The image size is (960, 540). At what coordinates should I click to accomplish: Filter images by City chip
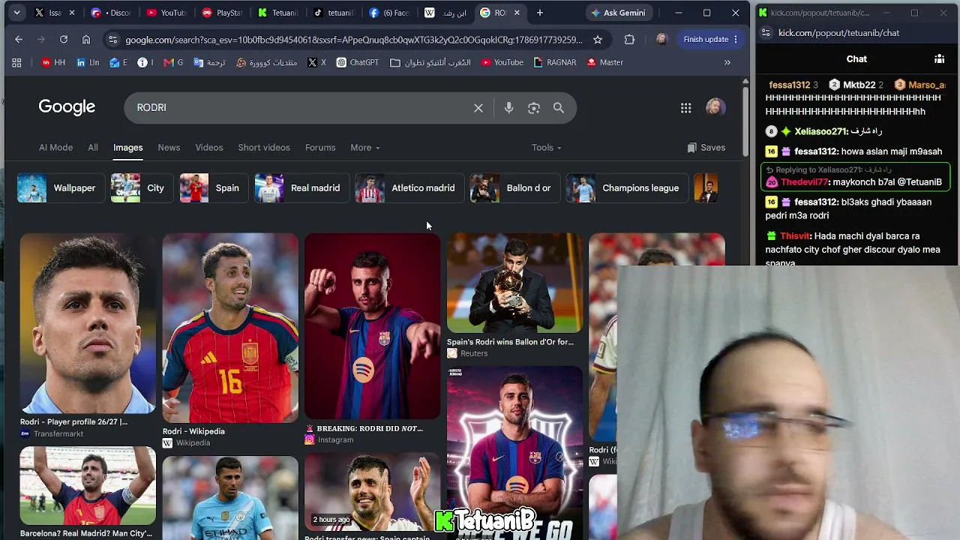click(141, 188)
